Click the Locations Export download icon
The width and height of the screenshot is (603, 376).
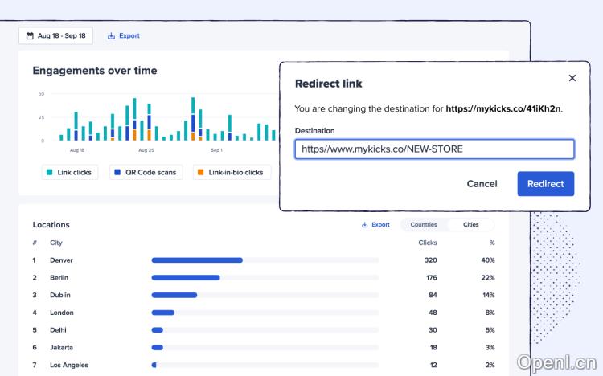click(365, 225)
